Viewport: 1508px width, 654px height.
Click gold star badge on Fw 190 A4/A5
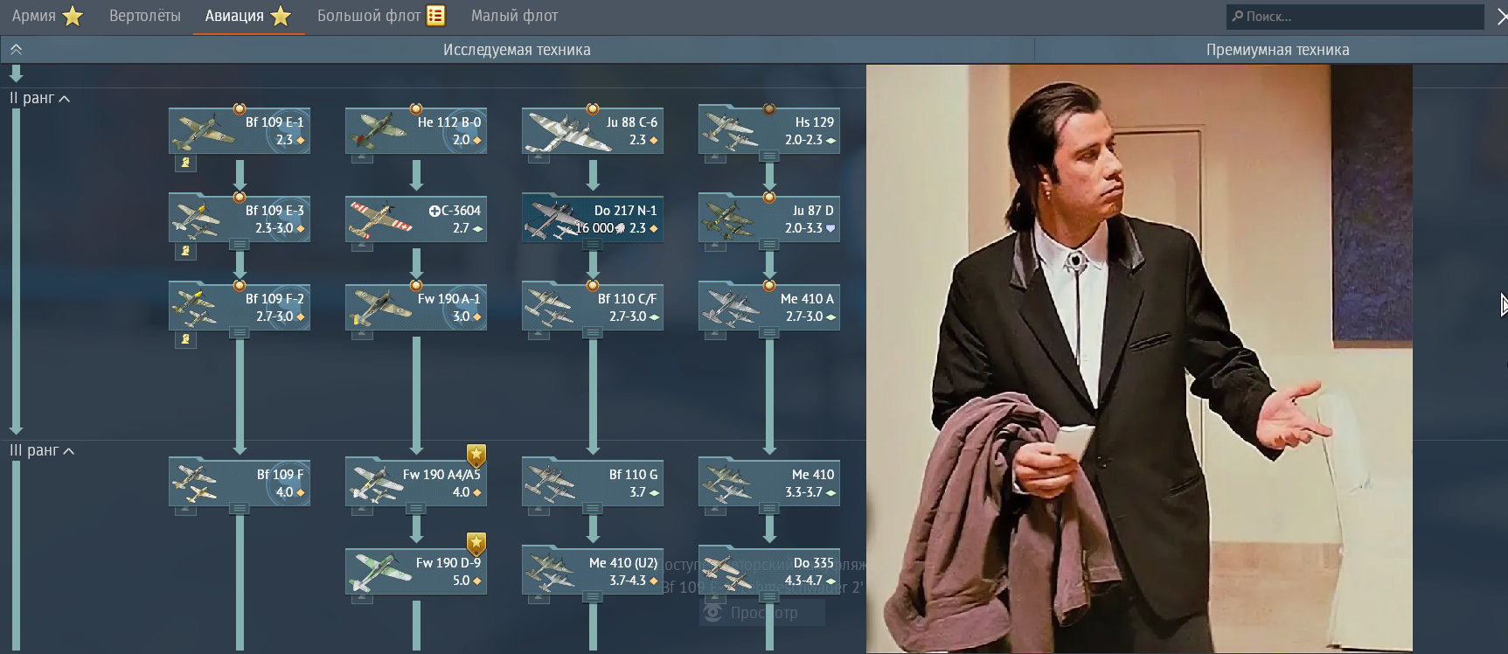pyautogui.click(x=476, y=455)
